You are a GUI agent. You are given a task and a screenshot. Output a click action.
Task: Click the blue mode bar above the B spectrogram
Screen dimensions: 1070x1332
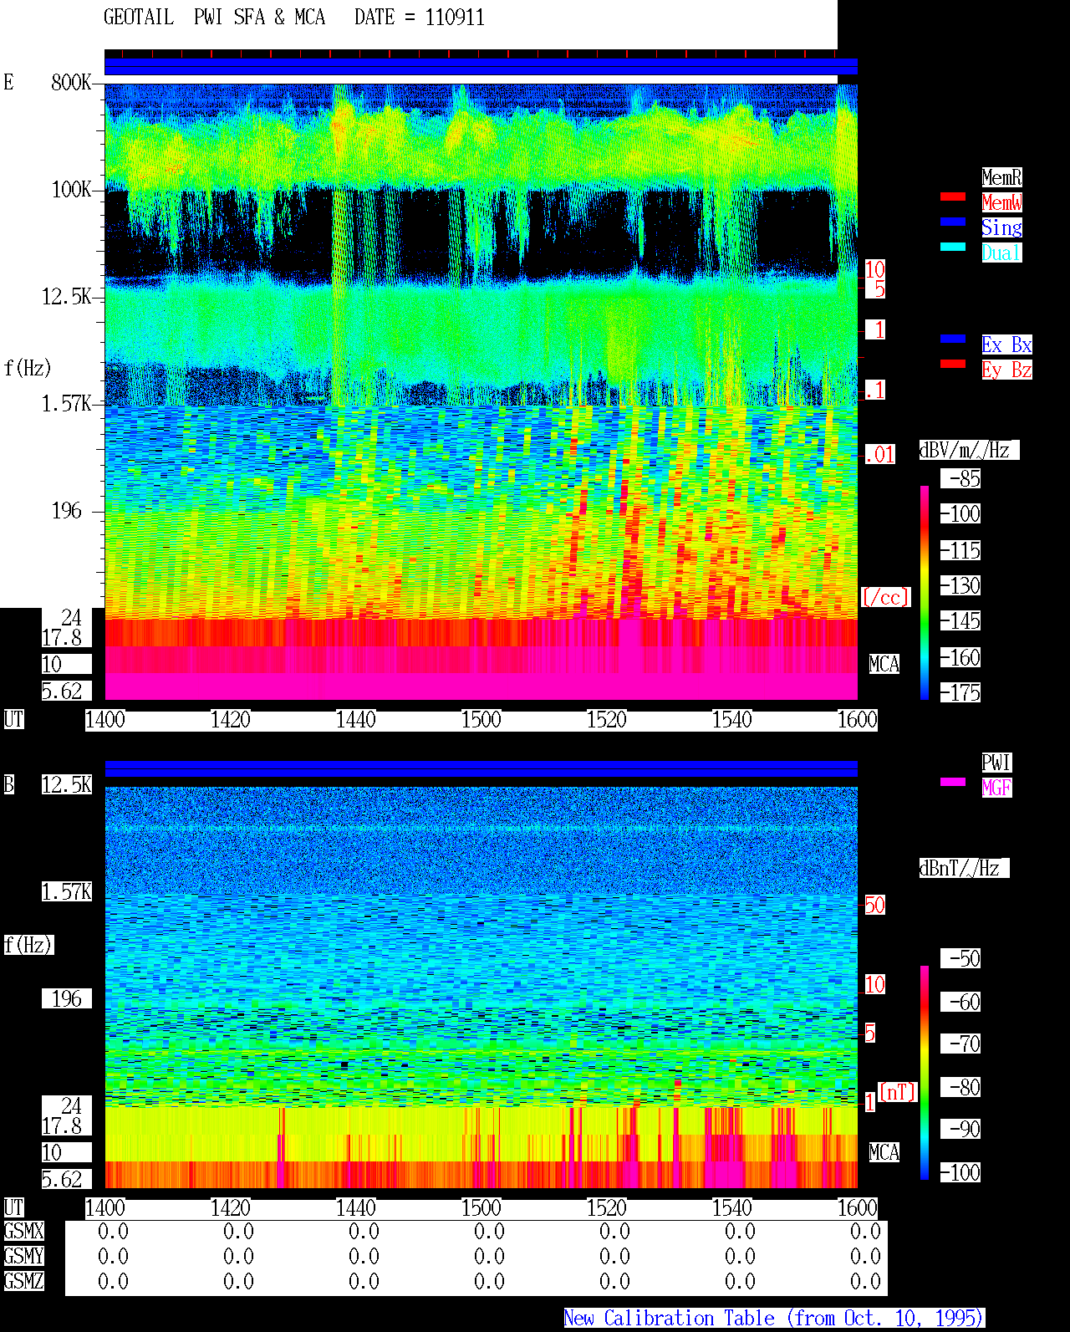click(481, 768)
